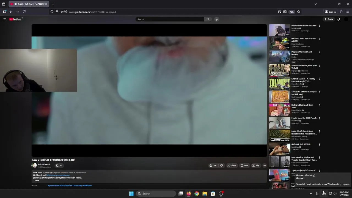The width and height of the screenshot is (352, 198).
Task: Open options menu for Seed to LIVE ROSIN
Action: [x=319, y=66]
